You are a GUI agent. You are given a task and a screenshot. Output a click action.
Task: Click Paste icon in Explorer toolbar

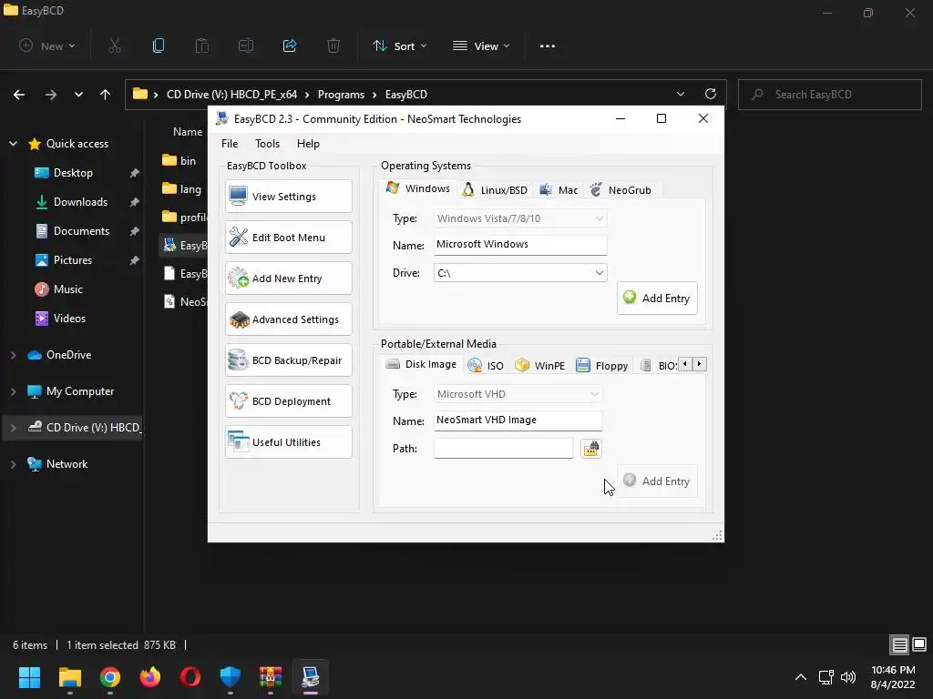(202, 46)
